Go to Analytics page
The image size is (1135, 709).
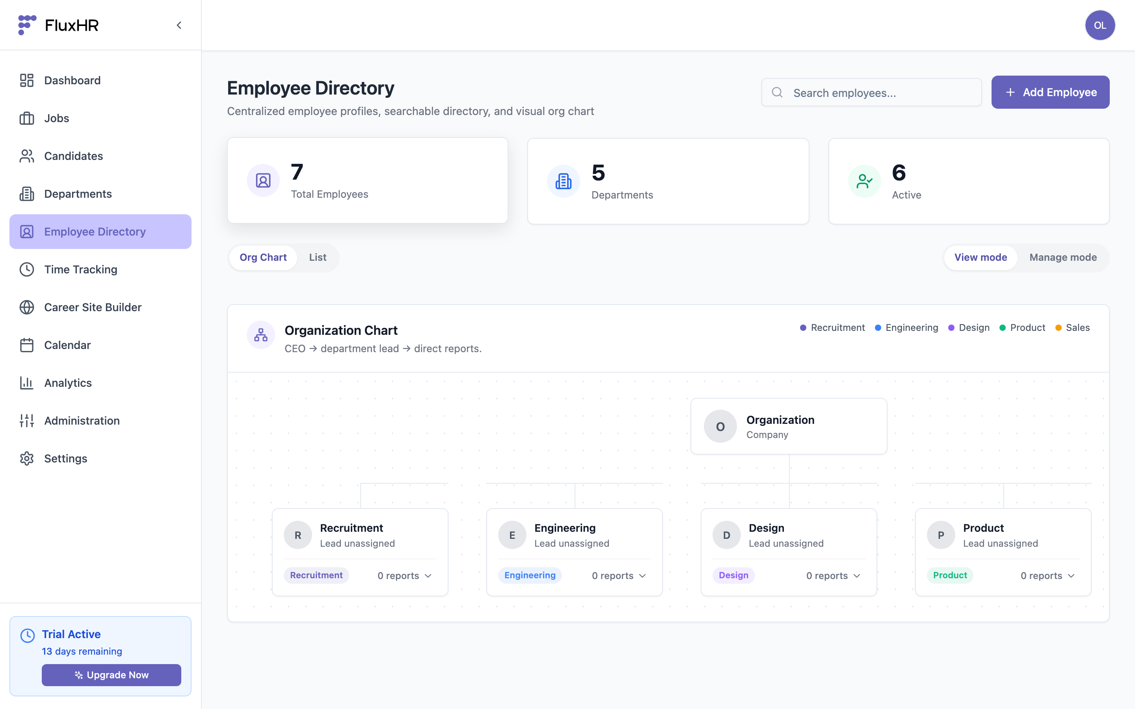point(100,383)
